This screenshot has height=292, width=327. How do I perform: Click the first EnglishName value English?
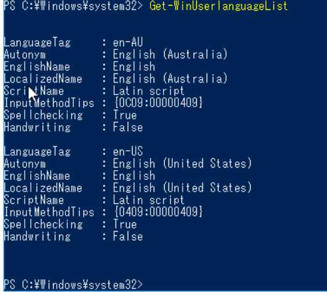[134, 67]
